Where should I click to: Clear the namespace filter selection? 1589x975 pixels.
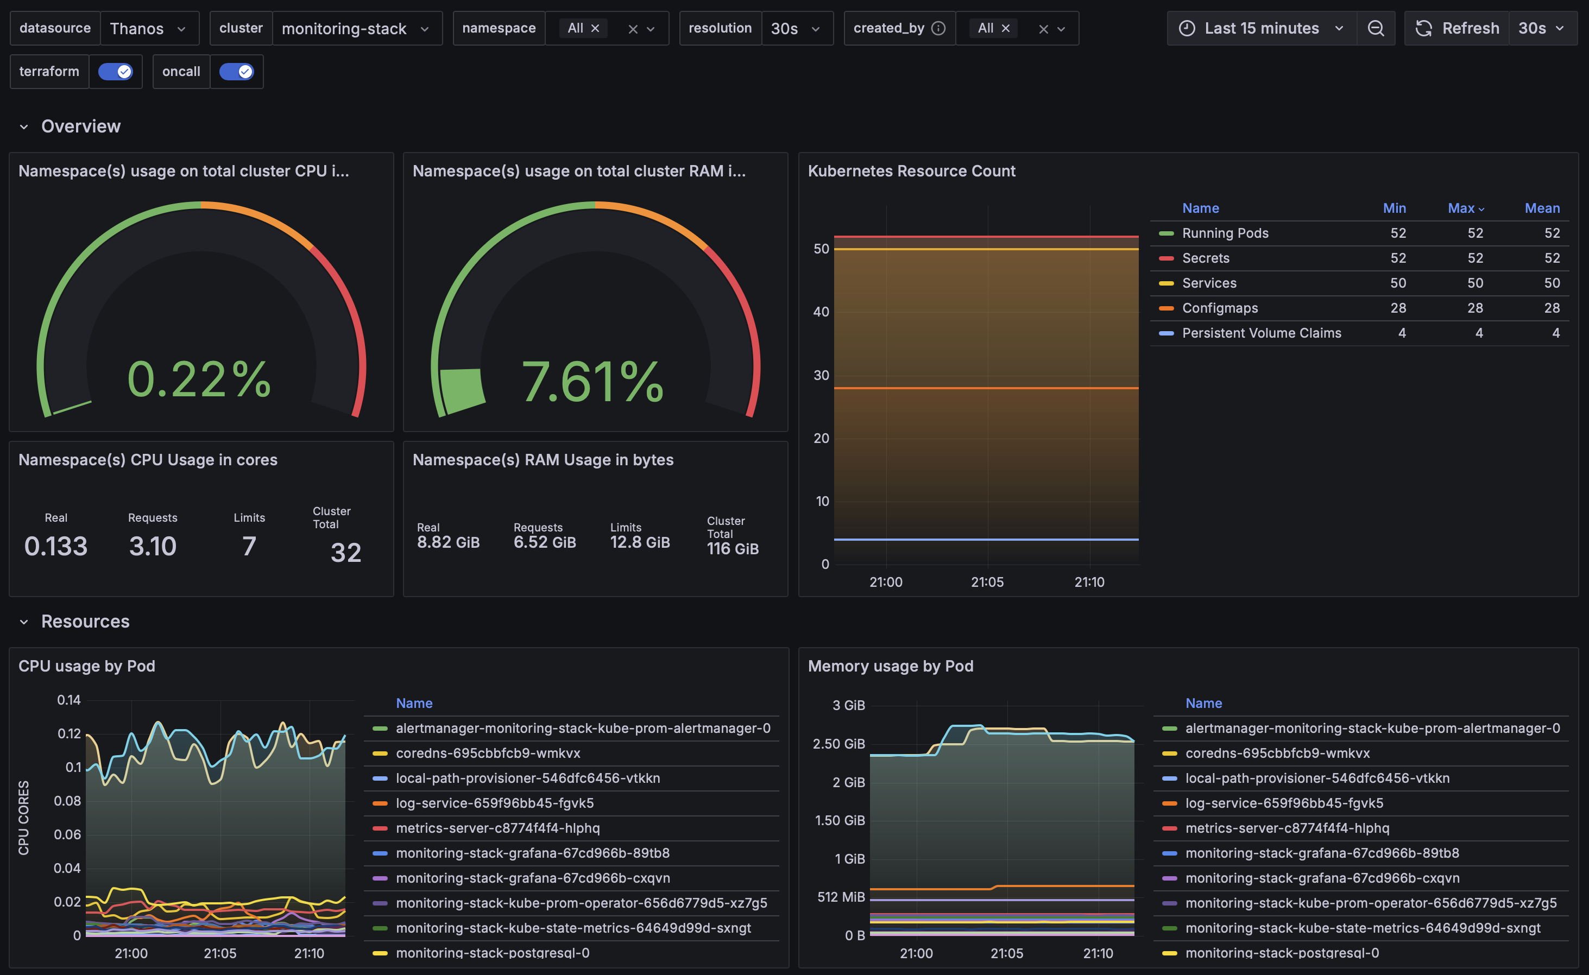click(633, 29)
